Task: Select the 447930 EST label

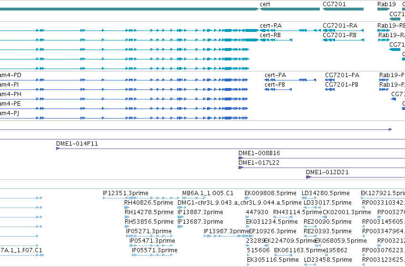Action: tap(257, 213)
